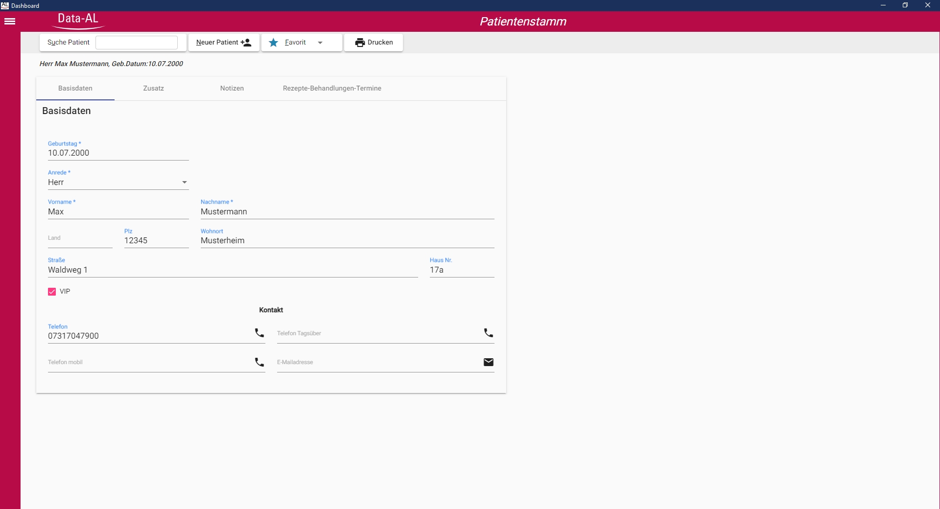Screen dimensions: 940x509
Task: Click the Dashboard app icon in title bar
Action: [5, 5]
